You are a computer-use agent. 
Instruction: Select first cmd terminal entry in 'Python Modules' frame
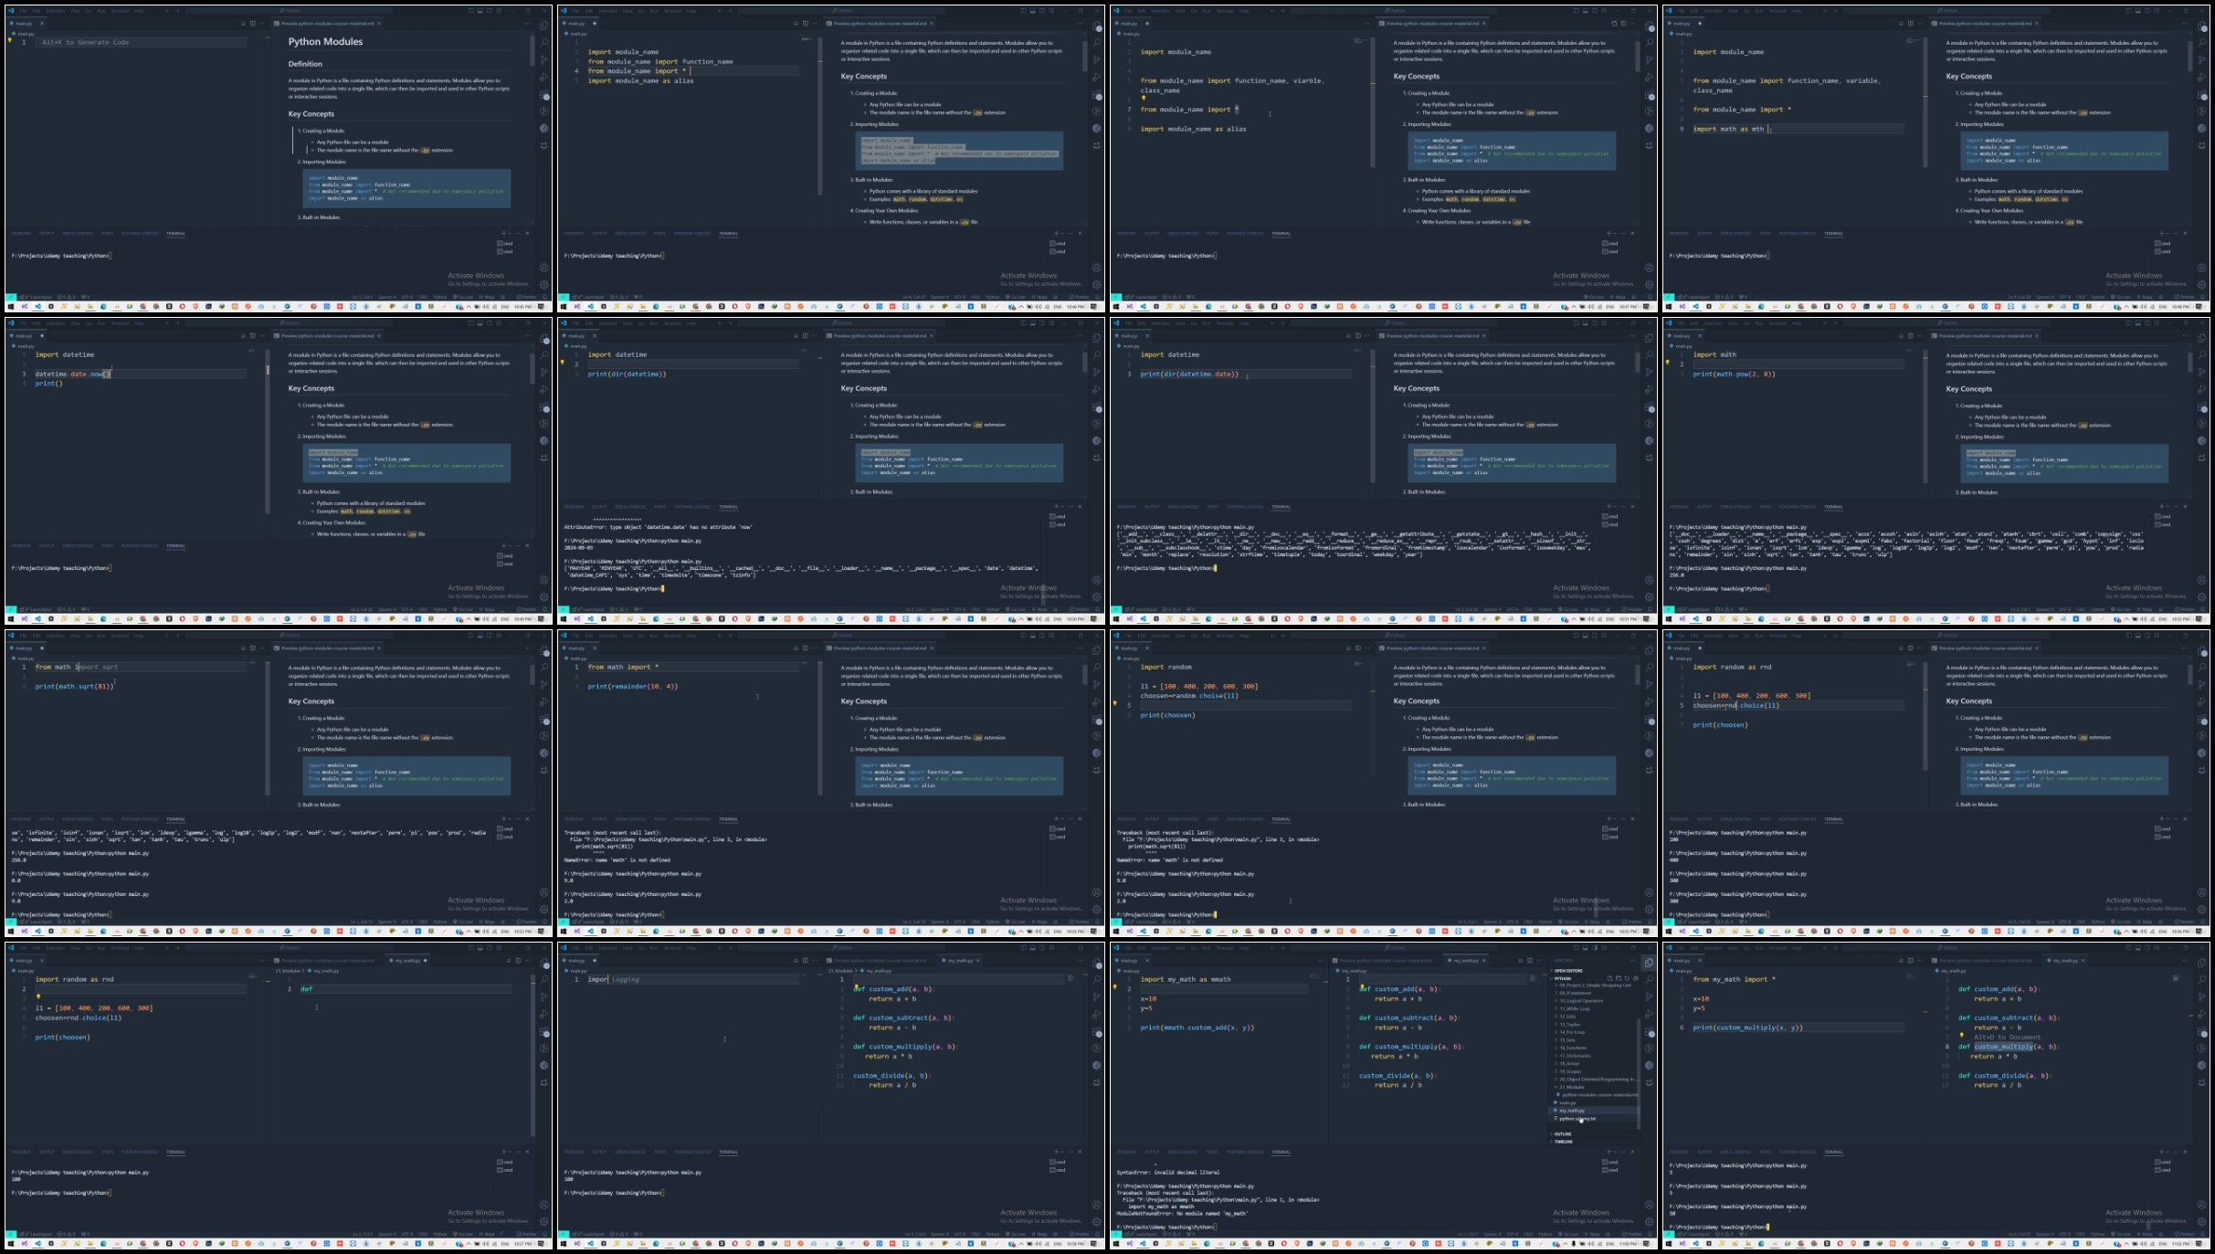[504, 243]
